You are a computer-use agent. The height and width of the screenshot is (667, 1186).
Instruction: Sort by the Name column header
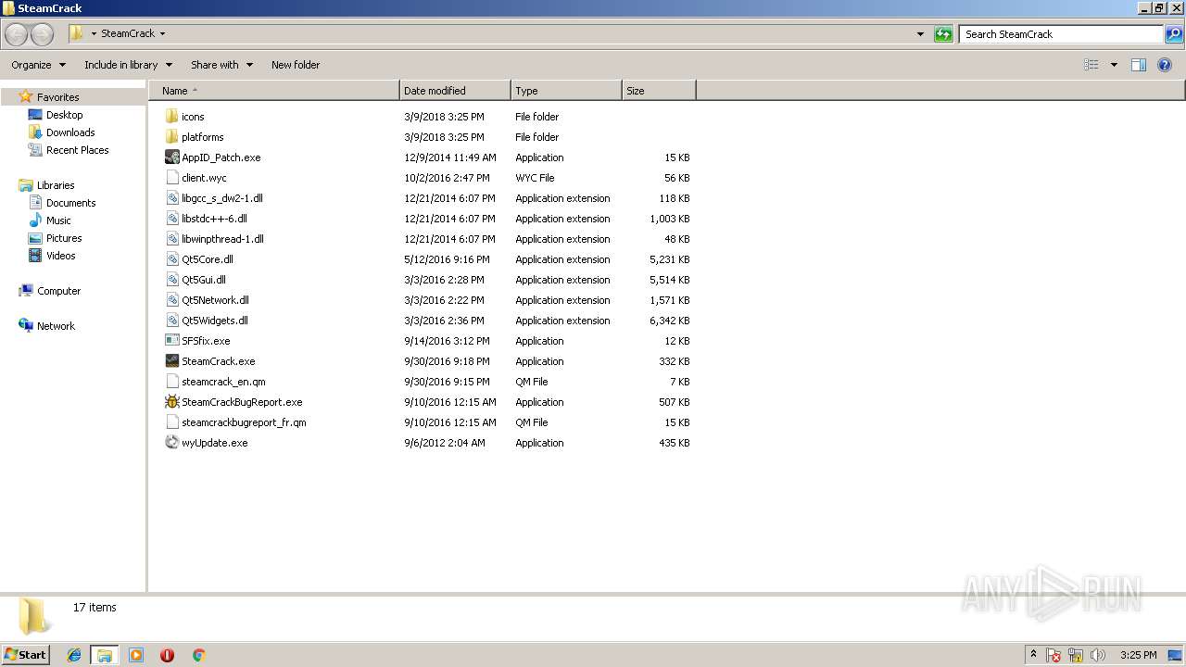click(x=274, y=91)
